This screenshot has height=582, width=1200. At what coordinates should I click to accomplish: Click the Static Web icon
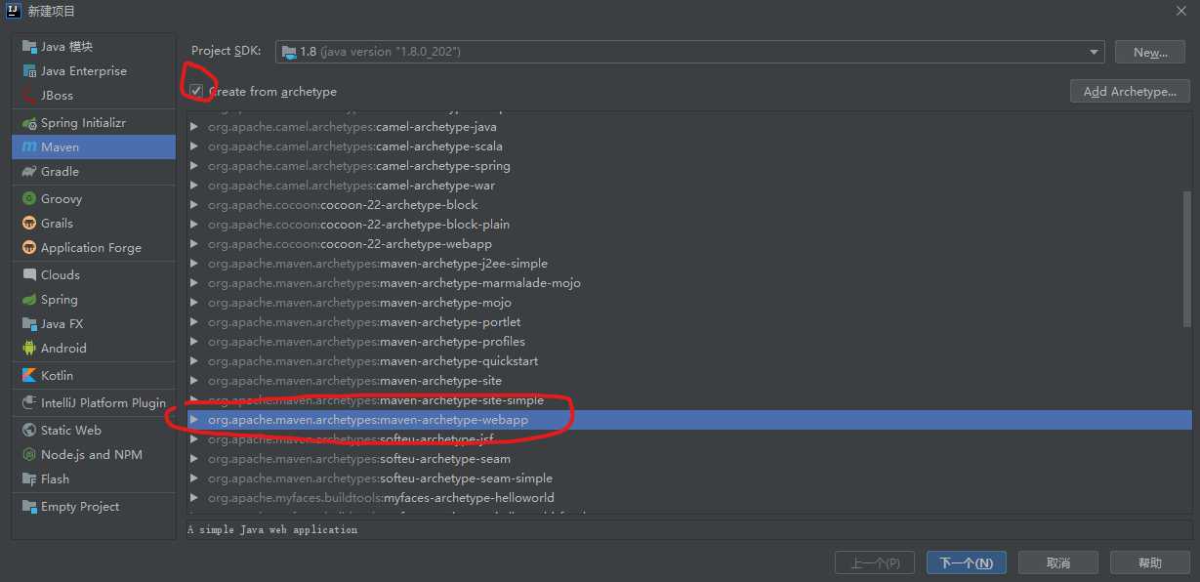coord(29,431)
